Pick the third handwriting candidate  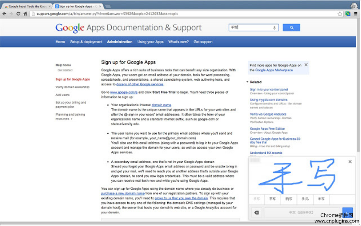[288, 199]
